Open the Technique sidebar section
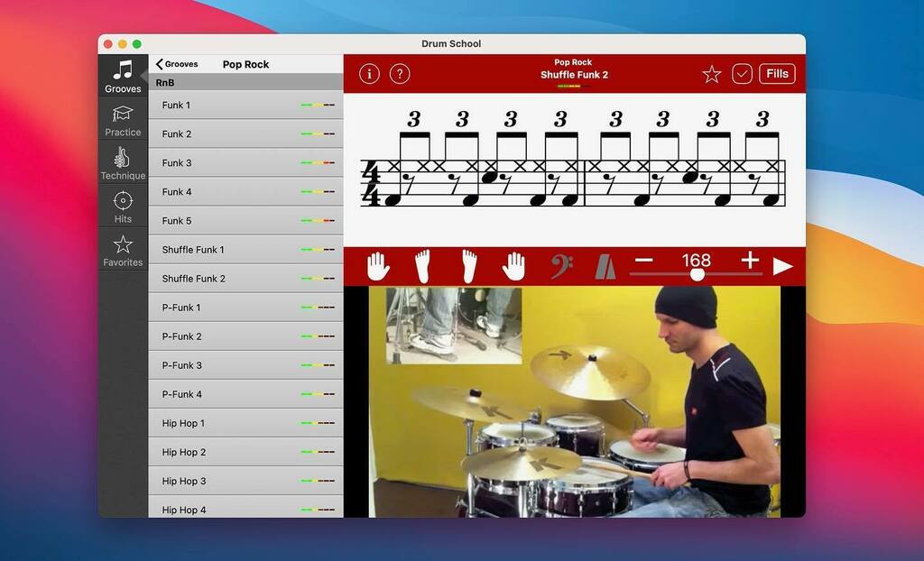The width and height of the screenshot is (924, 561). point(123,163)
